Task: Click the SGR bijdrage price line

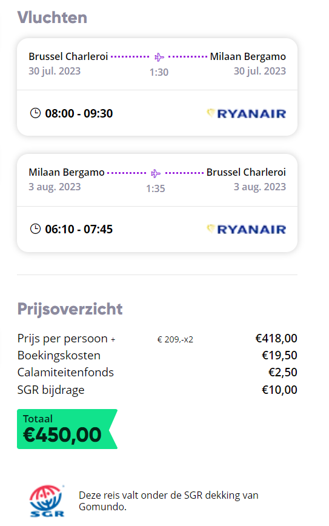Action: (158, 390)
